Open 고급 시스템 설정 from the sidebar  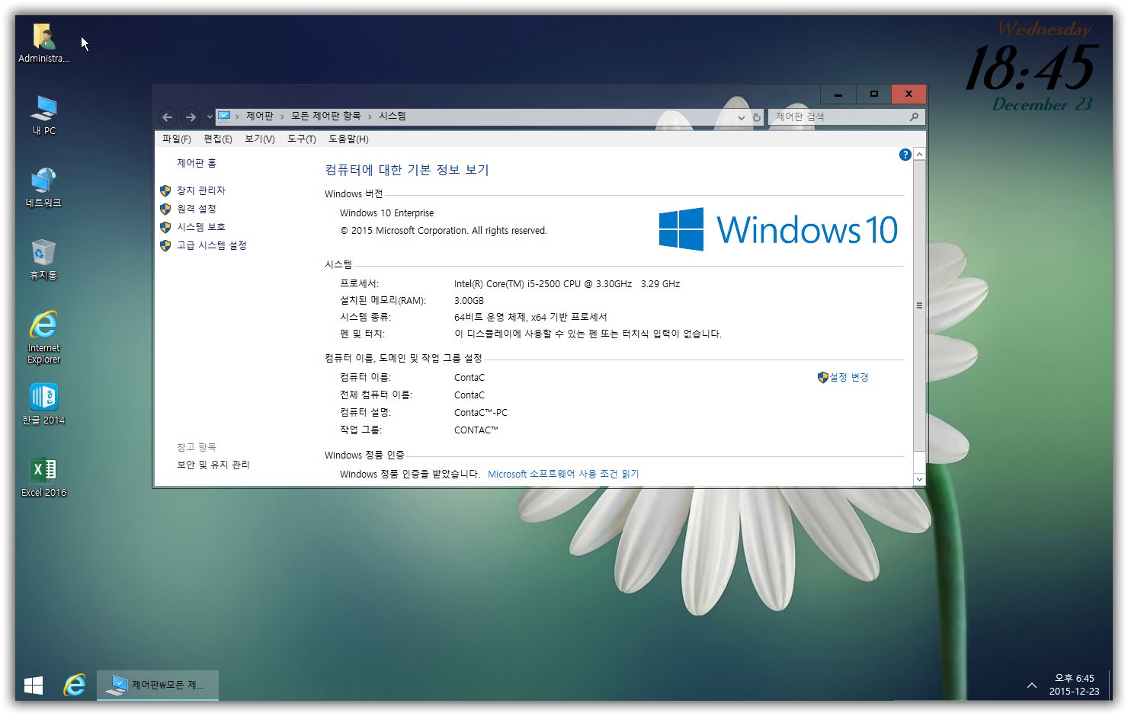coord(212,245)
